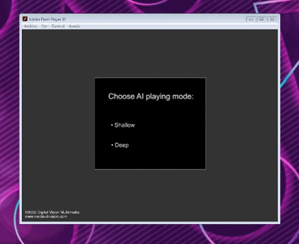Open the Archivo menu

click(x=31, y=26)
